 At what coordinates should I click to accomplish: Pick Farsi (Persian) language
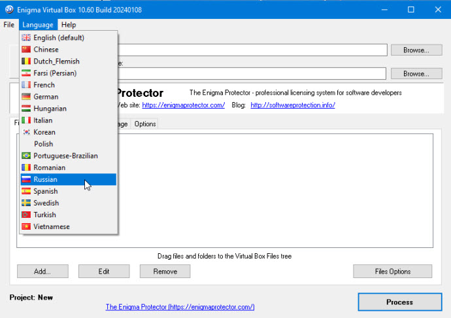(69, 73)
